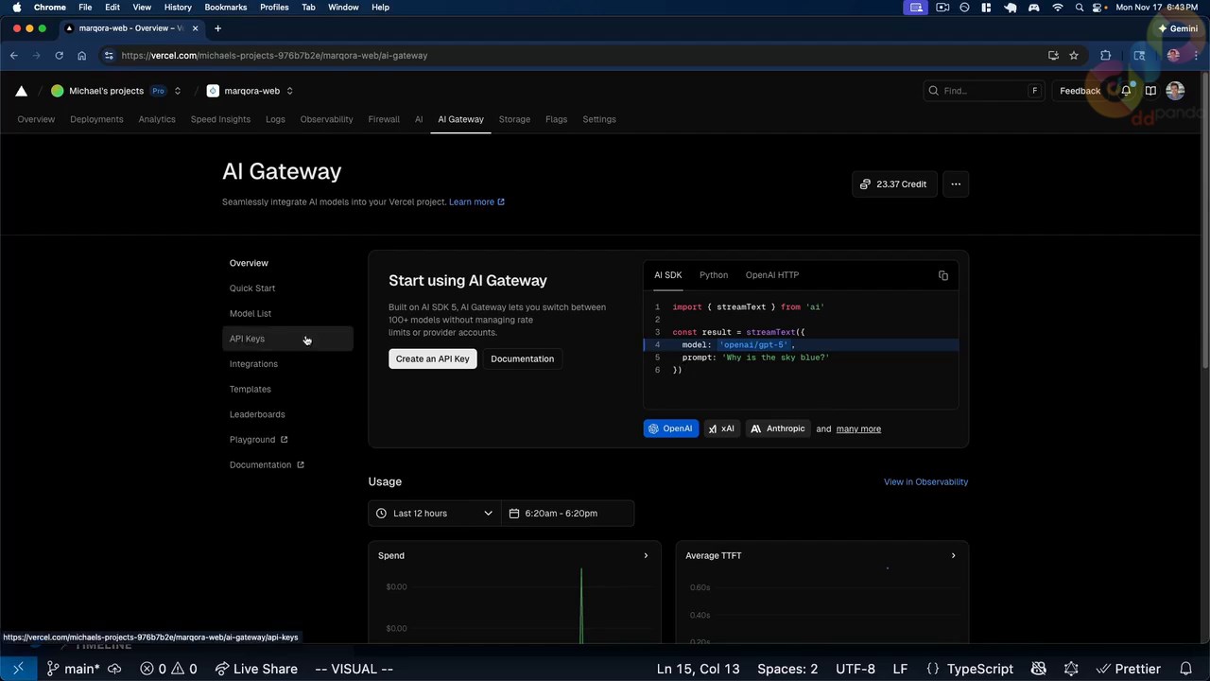This screenshot has width=1210, height=681.
Task: Open the Apple menu
Action: pyautogui.click(x=16, y=7)
